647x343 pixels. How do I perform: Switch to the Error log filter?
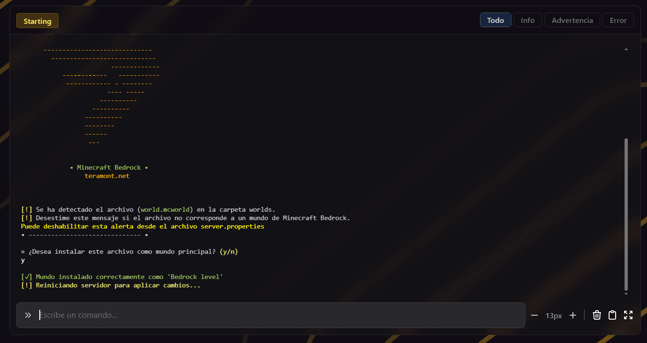tap(618, 20)
